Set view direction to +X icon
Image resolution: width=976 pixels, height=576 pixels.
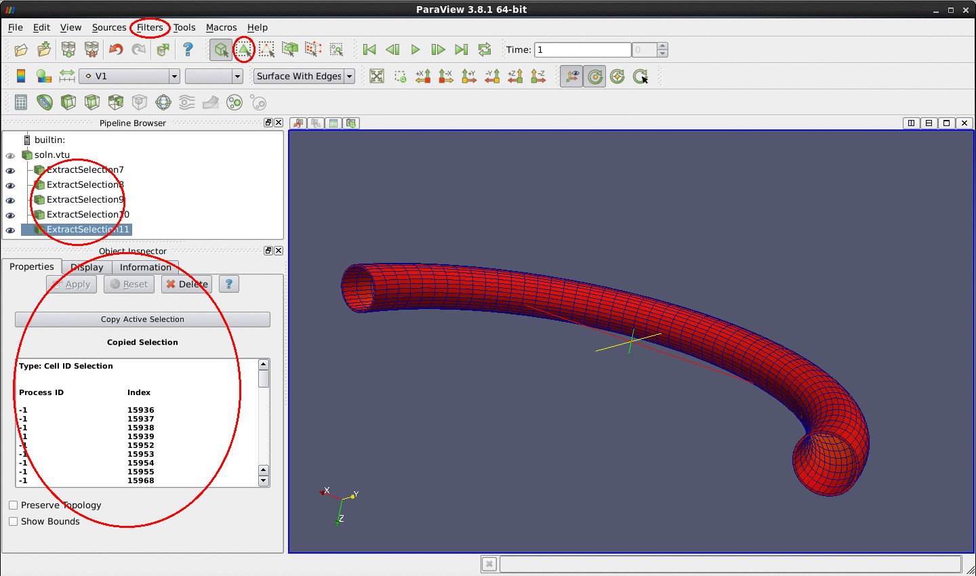pyautogui.click(x=423, y=76)
